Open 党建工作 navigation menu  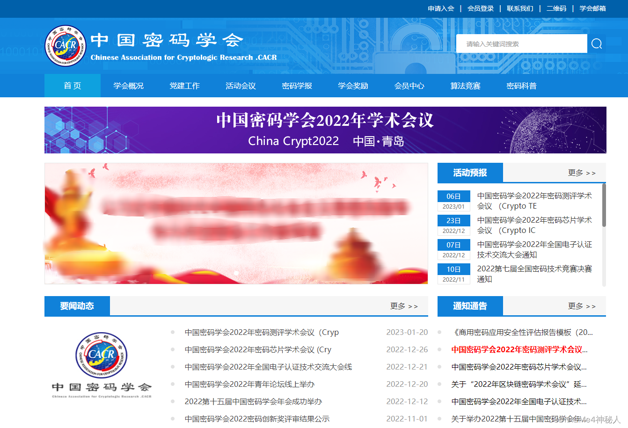coord(185,86)
